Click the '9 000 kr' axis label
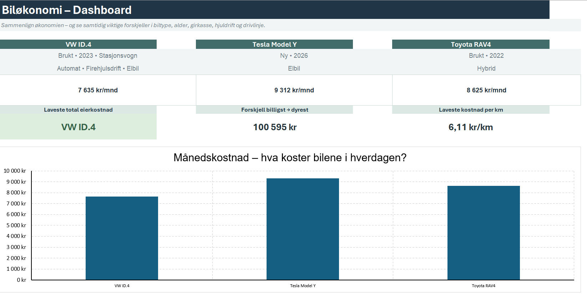 [16, 182]
